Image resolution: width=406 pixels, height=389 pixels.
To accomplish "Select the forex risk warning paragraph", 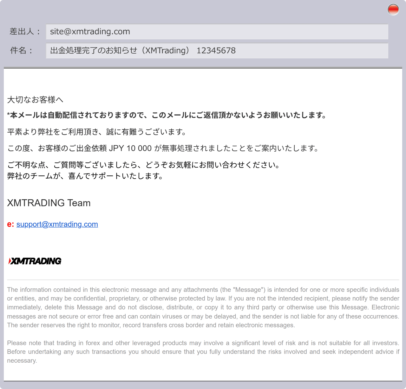I will pyautogui.click(x=203, y=352).
